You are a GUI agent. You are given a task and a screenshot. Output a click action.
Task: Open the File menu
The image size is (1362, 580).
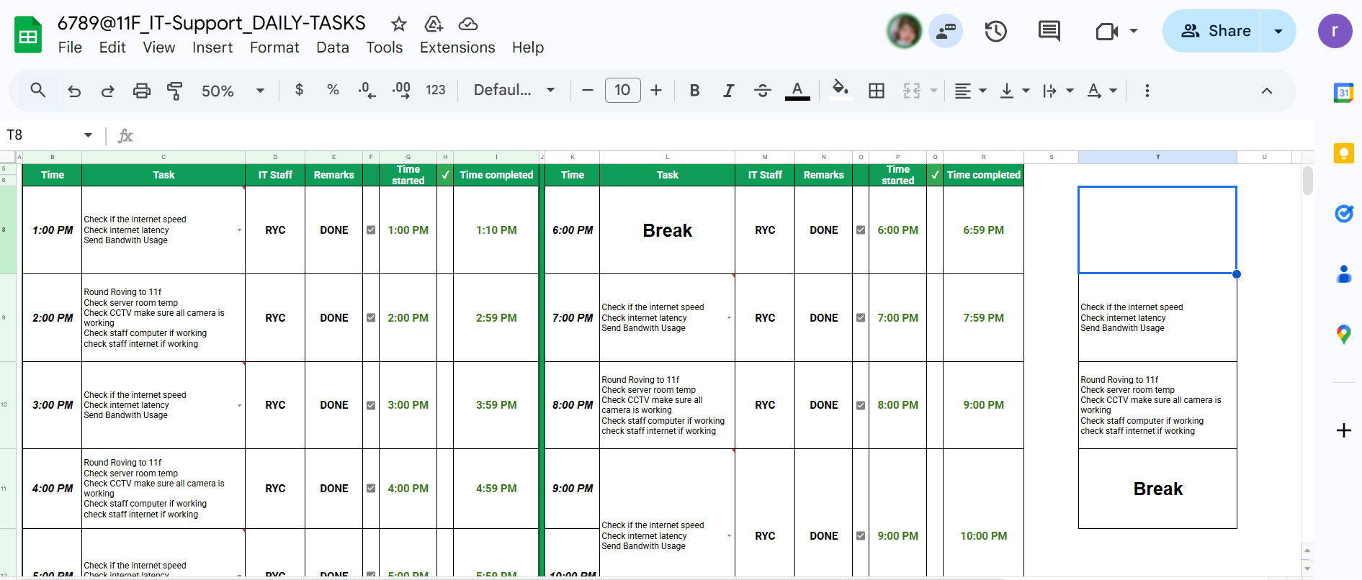tap(70, 47)
